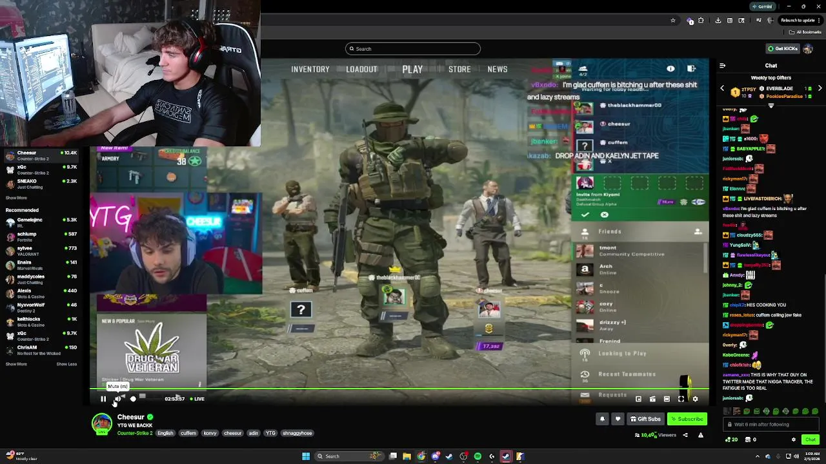The image size is (826, 464).
Task: Switch to the LOADOUT tab in-game
Action: [361, 69]
